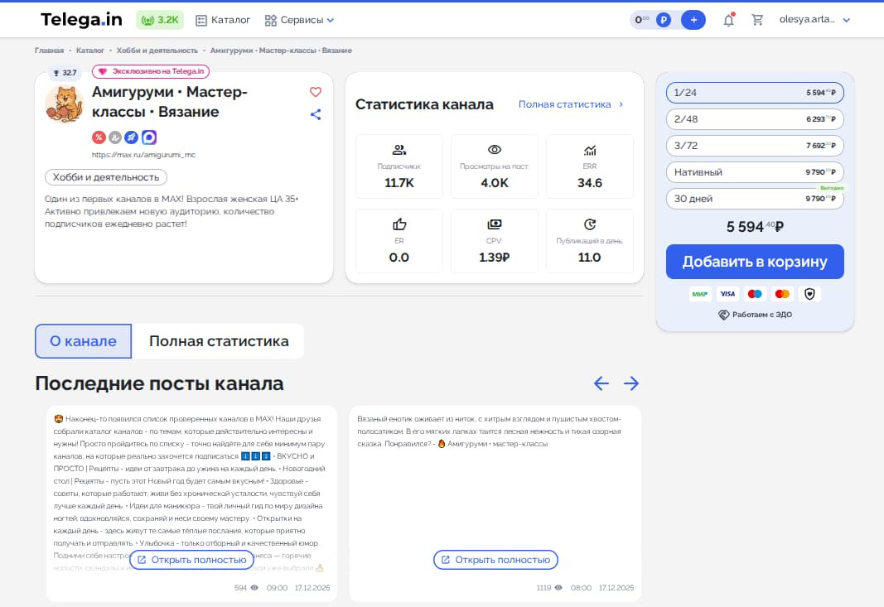Open the shopping cart icon

[x=757, y=20]
